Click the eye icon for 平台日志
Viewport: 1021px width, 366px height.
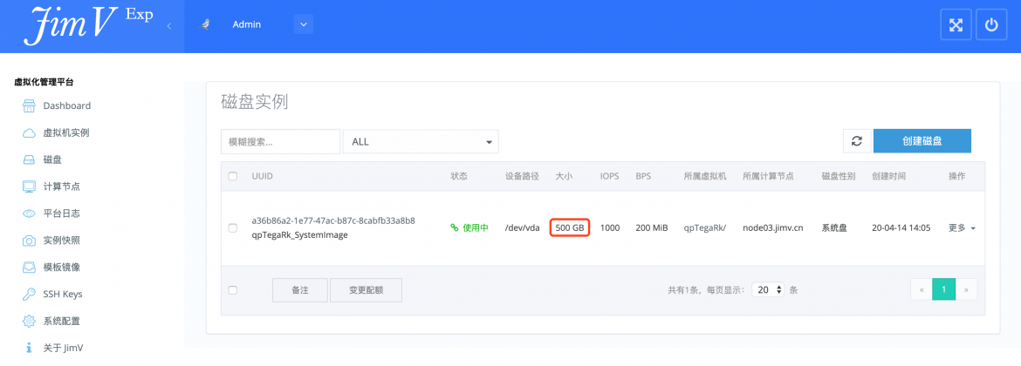pos(29,213)
